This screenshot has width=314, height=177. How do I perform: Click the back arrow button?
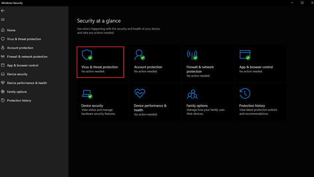click(x=2, y=11)
